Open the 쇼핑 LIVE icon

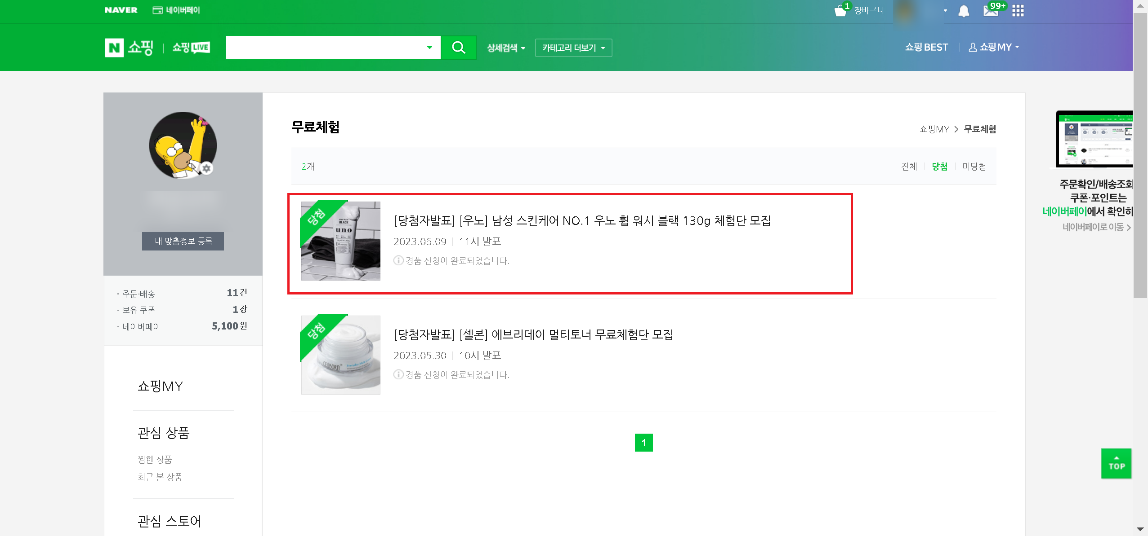tap(191, 48)
